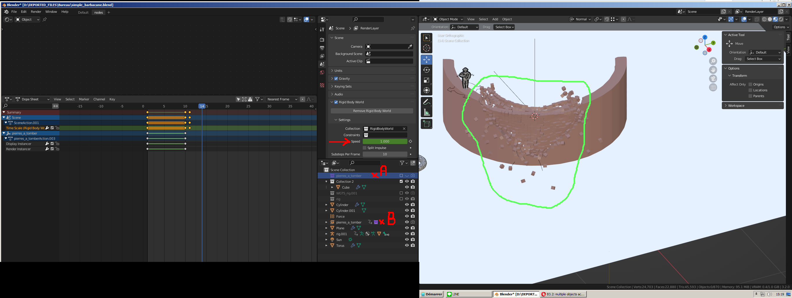Image resolution: width=792 pixels, height=298 pixels.
Task: Click the current frame 14 marker in the timeline
Action: pos(202,106)
